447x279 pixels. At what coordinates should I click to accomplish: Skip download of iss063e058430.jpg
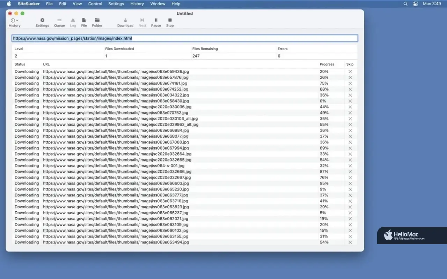click(x=350, y=101)
